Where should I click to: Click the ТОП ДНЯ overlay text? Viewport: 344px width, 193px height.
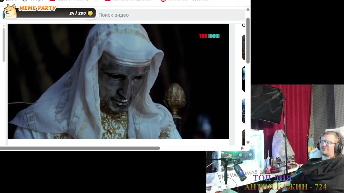tap(272, 178)
